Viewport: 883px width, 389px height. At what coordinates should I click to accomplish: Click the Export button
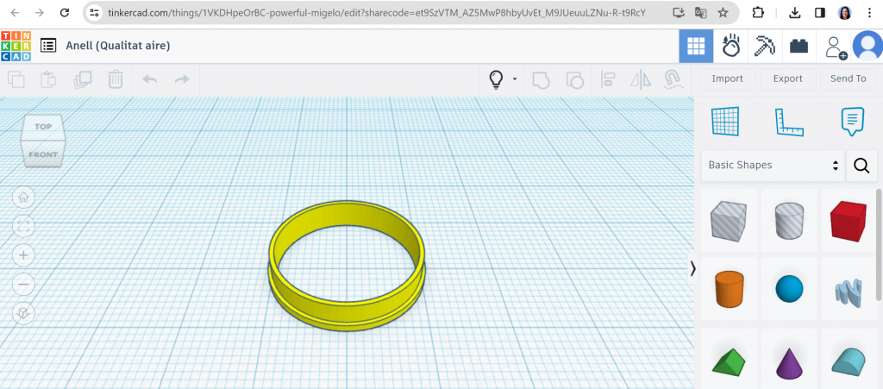pos(787,78)
